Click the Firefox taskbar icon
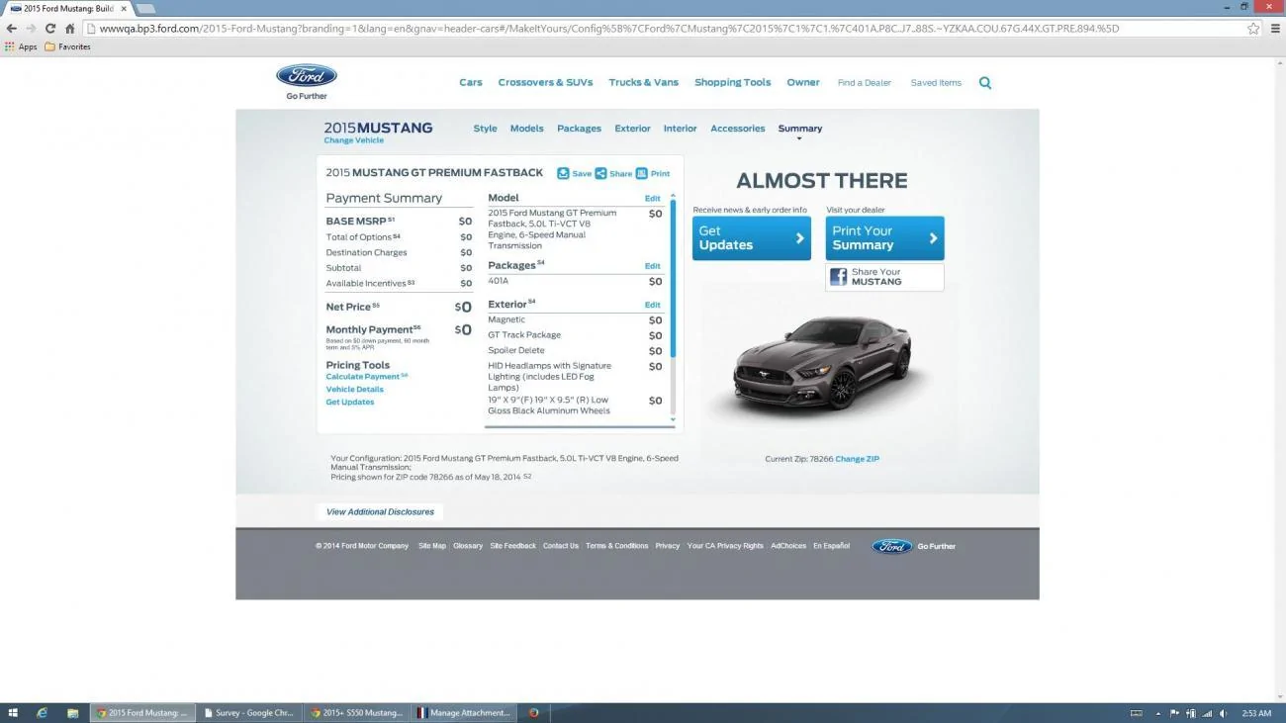The image size is (1286, 723). coord(533,712)
